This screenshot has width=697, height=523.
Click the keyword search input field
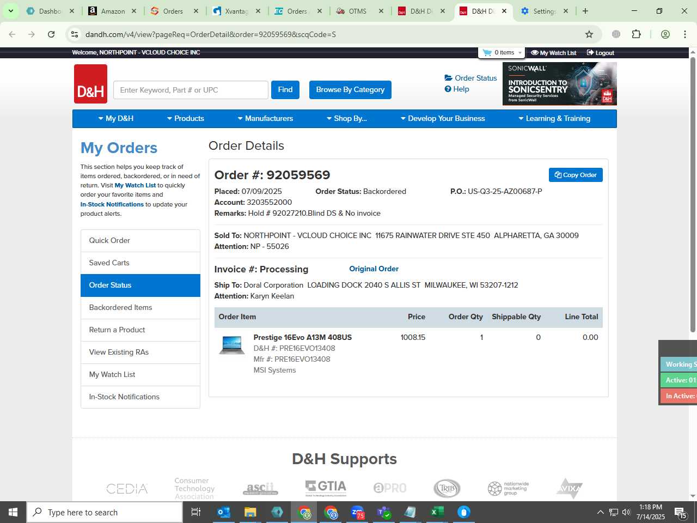pyautogui.click(x=191, y=90)
